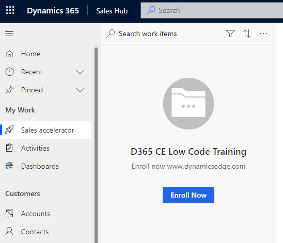Open the work list more options ellipsis
Image resolution: width=283 pixels, height=243 pixels.
(x=263, y=34)
